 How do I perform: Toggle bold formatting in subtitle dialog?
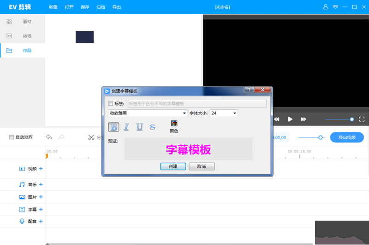click(113, 127)
